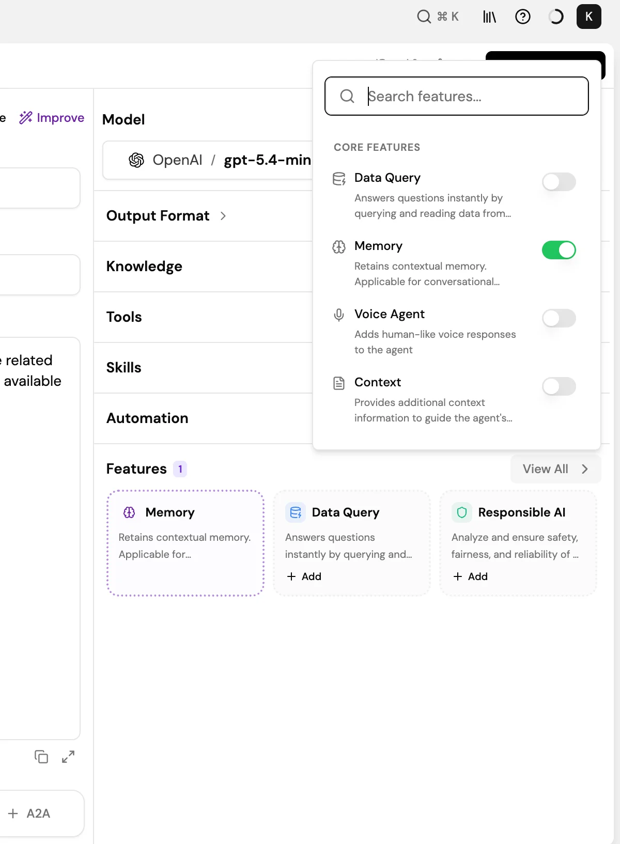Select the Memory feature card
Screen dimensions: 620x844
pyautogui.click(x=185, y=543)
